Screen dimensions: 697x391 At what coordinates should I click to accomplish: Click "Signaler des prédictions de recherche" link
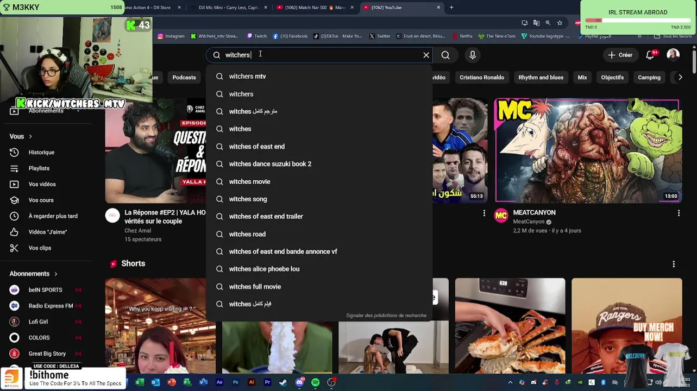click(x=386, y=316)
